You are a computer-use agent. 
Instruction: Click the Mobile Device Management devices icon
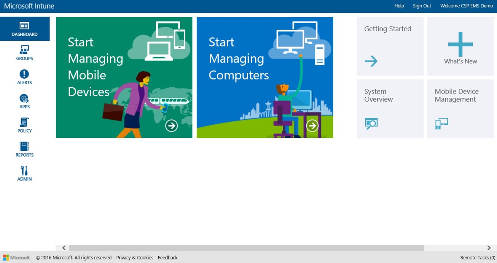pyautogui.click(x=442, y=123)
